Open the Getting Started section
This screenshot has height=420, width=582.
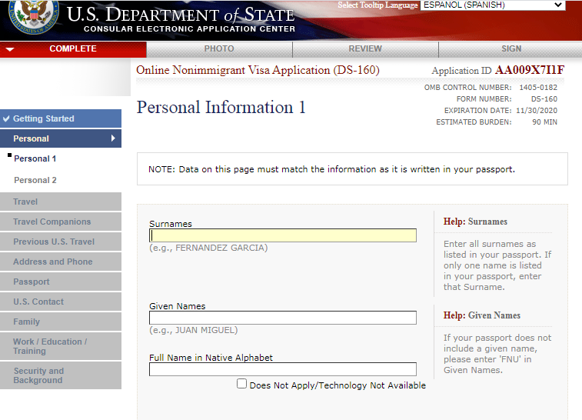click(61, 118)
